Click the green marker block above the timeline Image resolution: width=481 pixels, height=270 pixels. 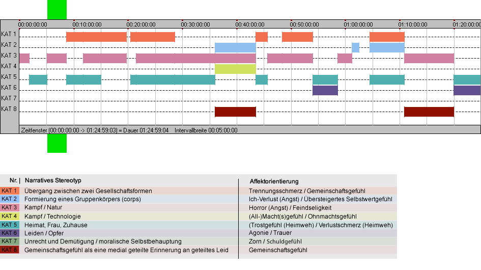click(56, 10)
